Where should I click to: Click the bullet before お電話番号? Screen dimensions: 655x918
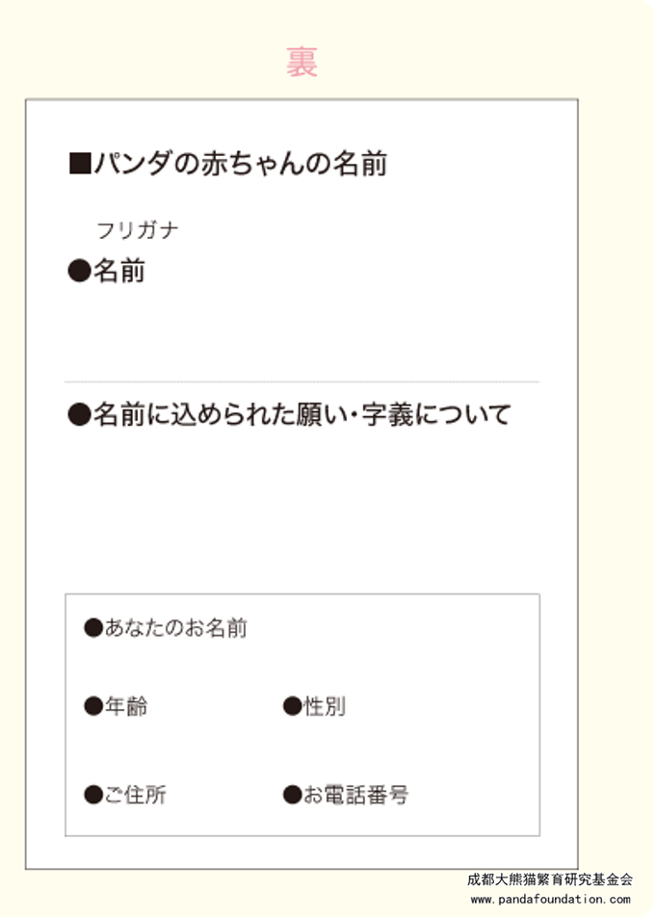pyautogui.click(x=292, y=795)
